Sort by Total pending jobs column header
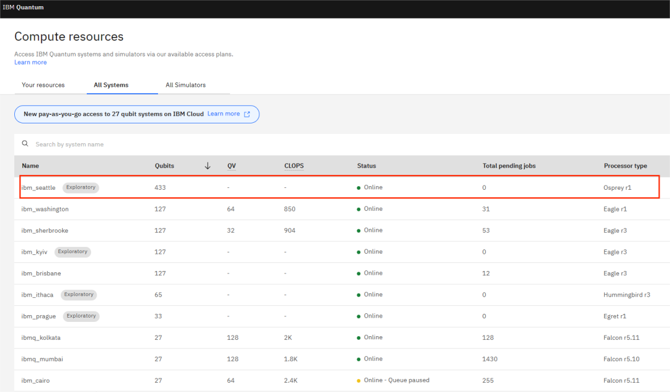670x392 pixels. click(509, 166)
